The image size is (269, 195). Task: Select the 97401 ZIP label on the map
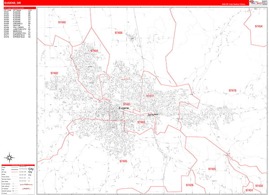126,104
